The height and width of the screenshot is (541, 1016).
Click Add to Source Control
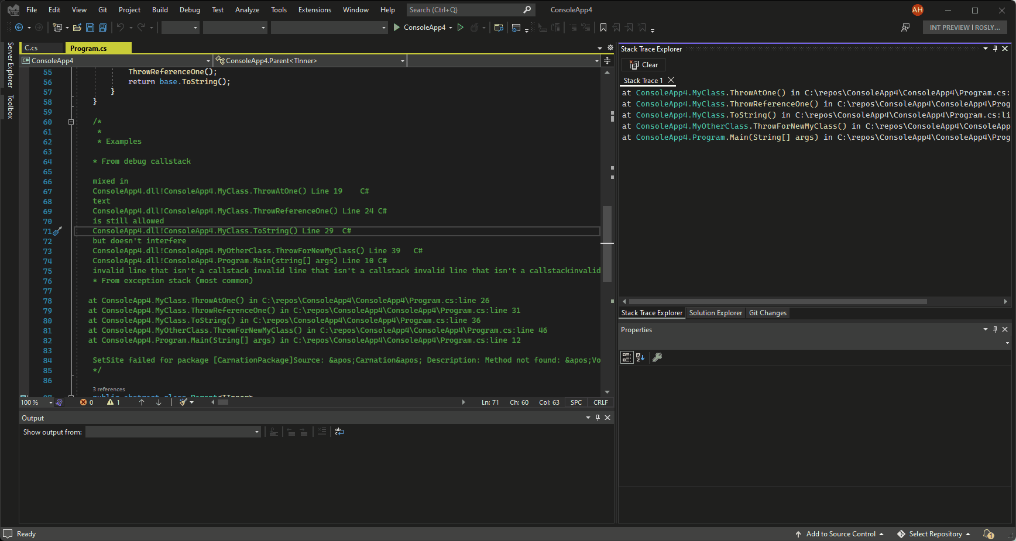click(x=840, y=534)
